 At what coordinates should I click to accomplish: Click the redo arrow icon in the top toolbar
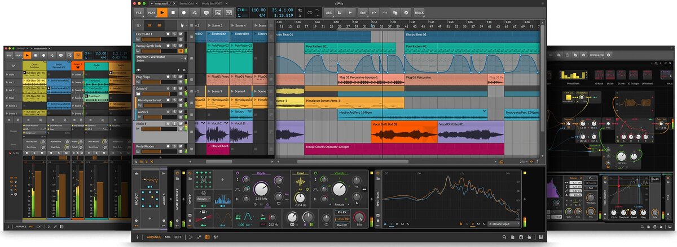[x=385, y=12]
